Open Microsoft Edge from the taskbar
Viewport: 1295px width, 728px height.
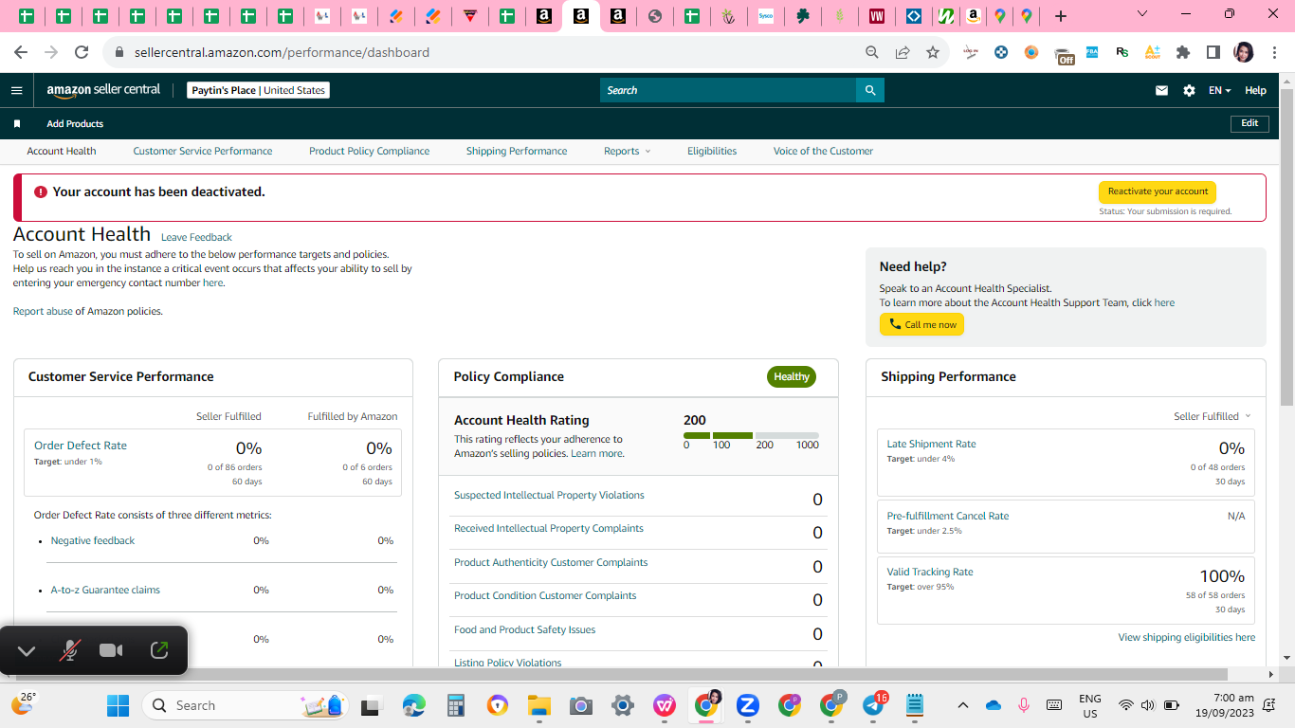[414, 705]
